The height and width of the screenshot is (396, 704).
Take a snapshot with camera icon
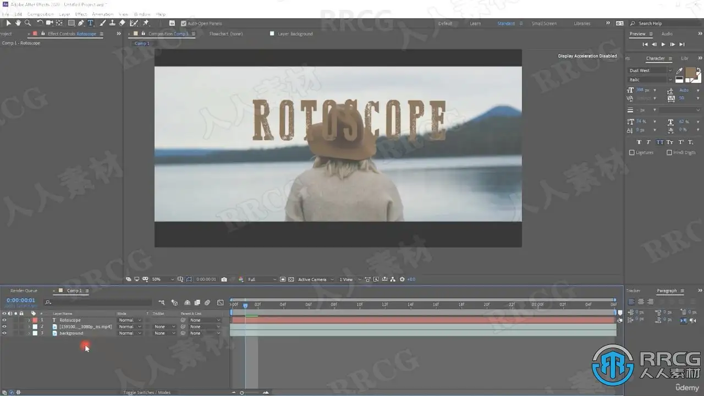point(224,279)
